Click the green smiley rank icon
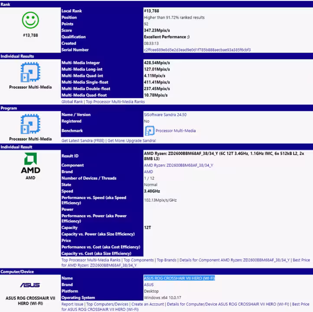The height and width of the screenshot is (312, 313). click(30, 20)
